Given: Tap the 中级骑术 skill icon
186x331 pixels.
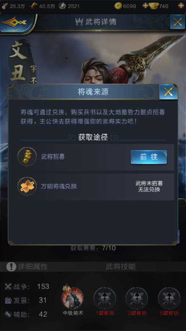Looking at the screenshot, I should tap(72, 299).
